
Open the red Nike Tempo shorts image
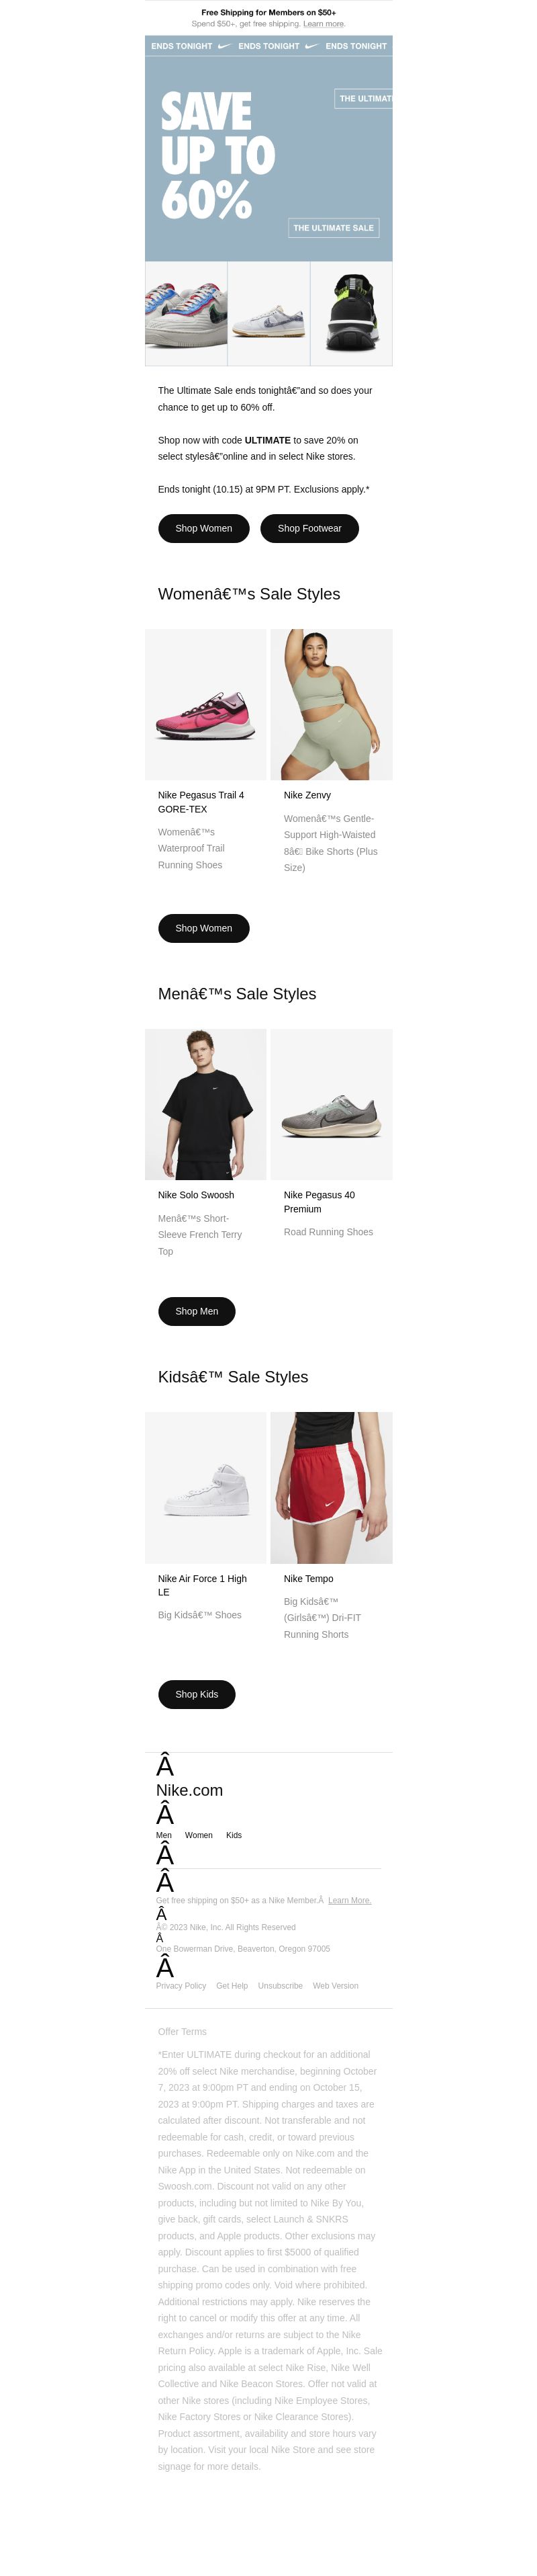point(332,1487)
